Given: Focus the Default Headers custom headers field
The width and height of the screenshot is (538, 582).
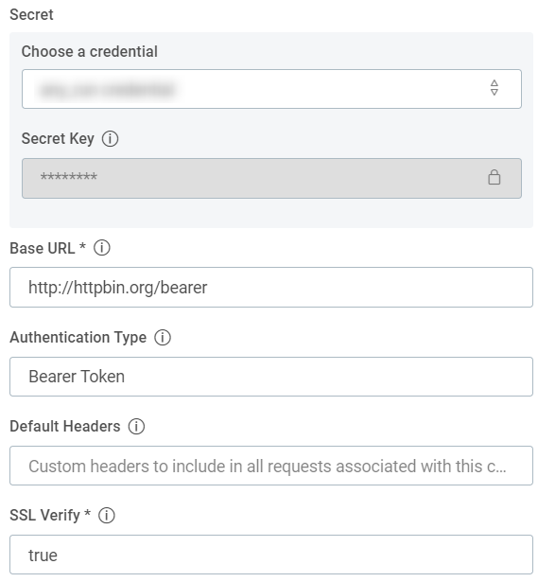Looking at the screenshot, I should [x=271, y=466].
